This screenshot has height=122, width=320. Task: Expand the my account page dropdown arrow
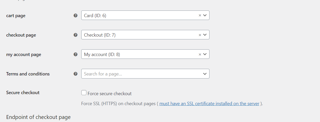coord(205,54)
